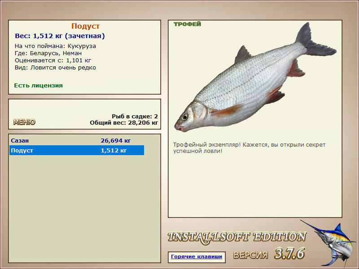This screenshot has height=269, width=359.
Task: Click the text 'Где: Беларусь, Неман'
Action: click(48, 53)
